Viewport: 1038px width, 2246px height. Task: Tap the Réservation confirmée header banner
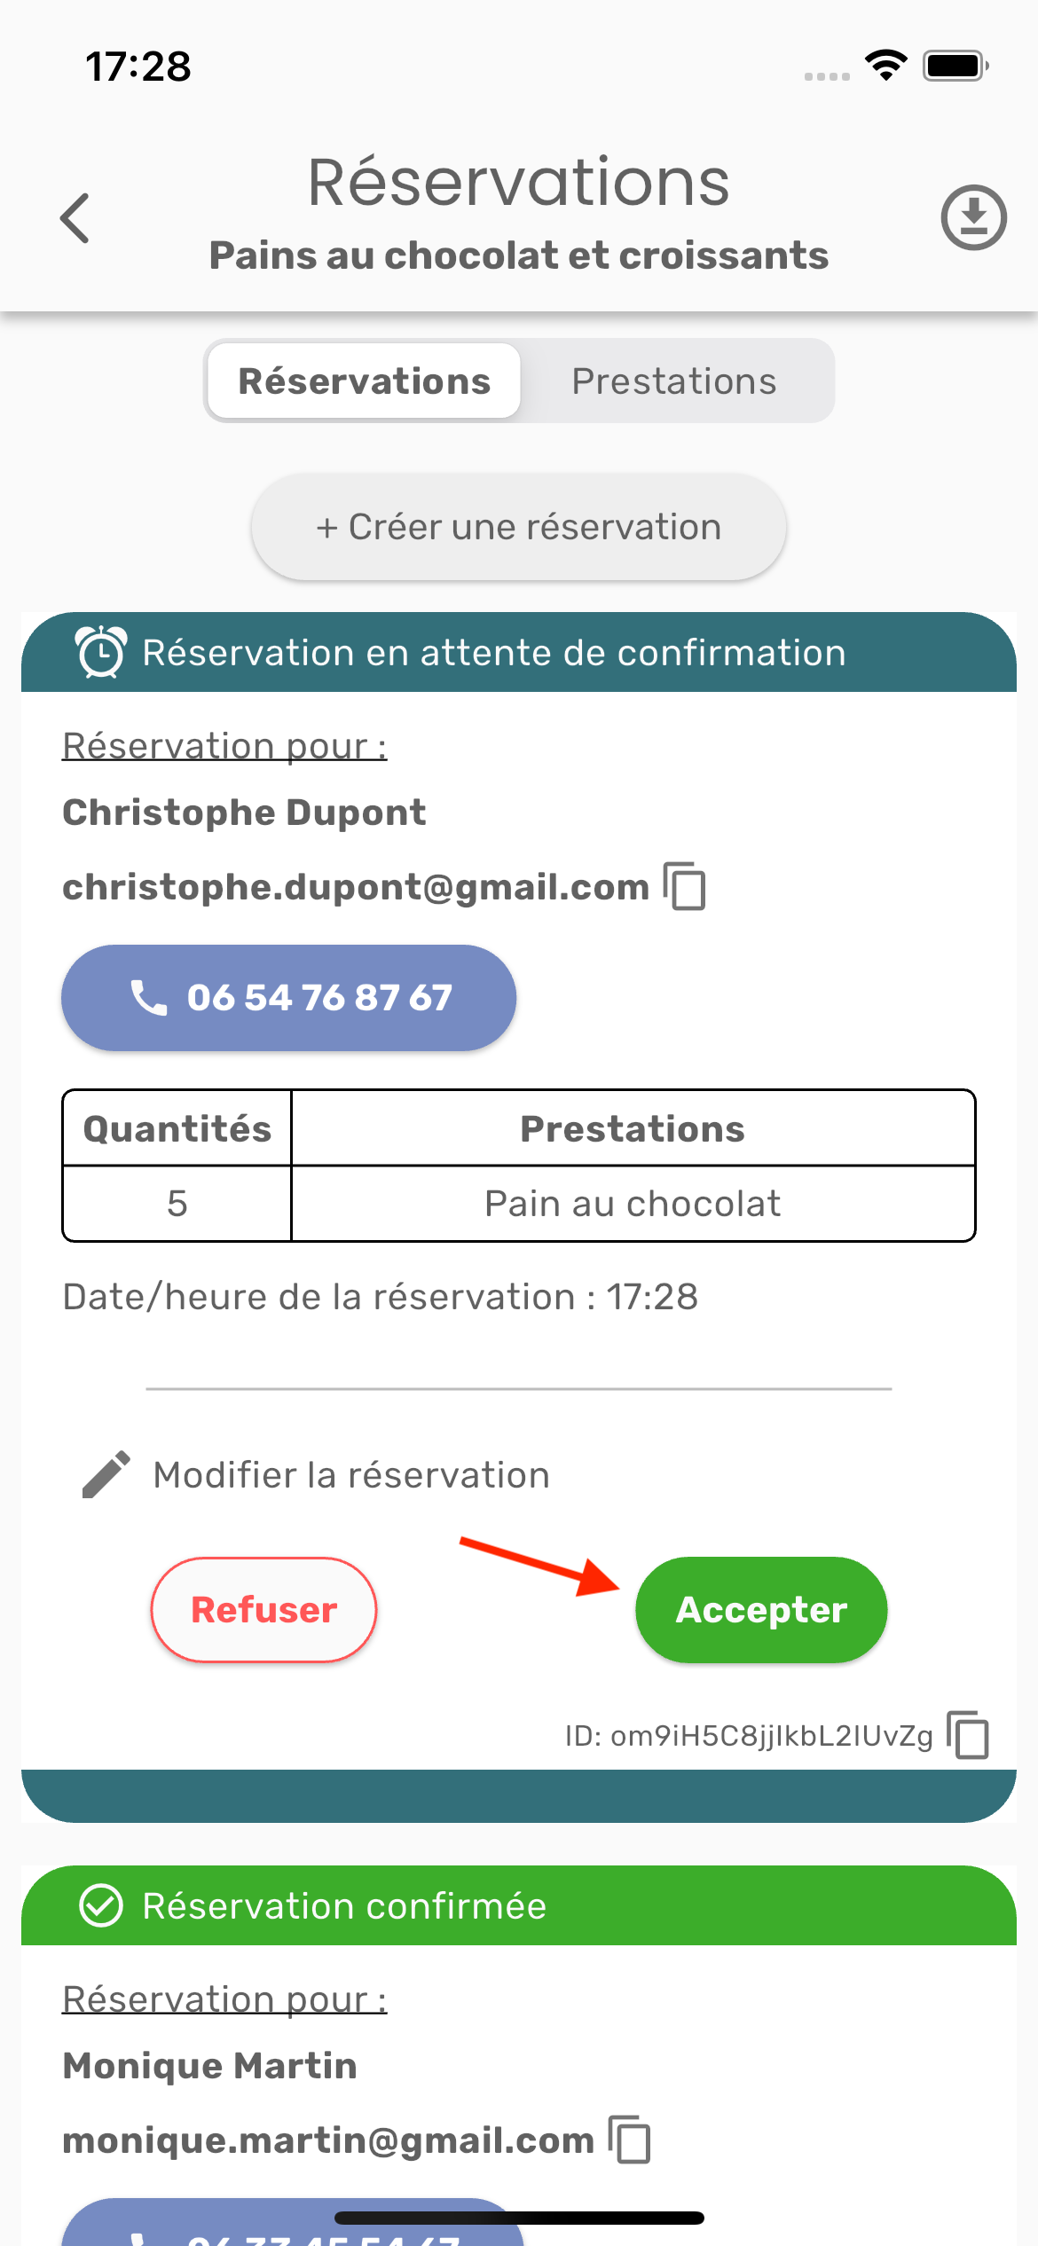pos(519,1905)
